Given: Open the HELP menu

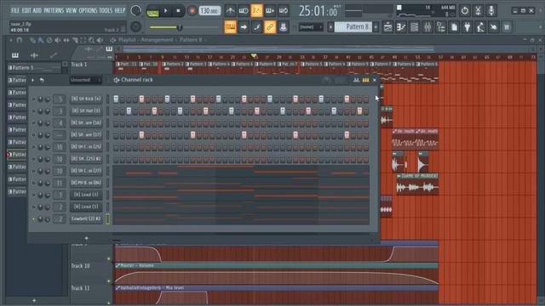Looking at the screenshot, I should (120, 10).
